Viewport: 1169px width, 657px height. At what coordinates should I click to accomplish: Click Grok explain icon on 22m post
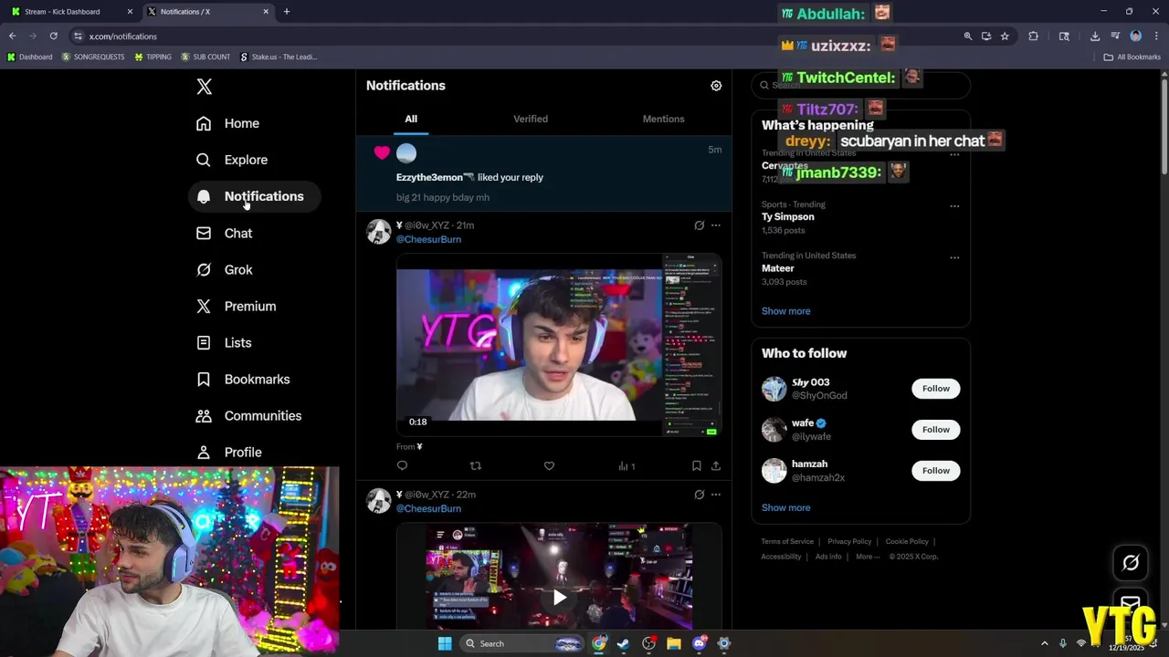[699, 495]
